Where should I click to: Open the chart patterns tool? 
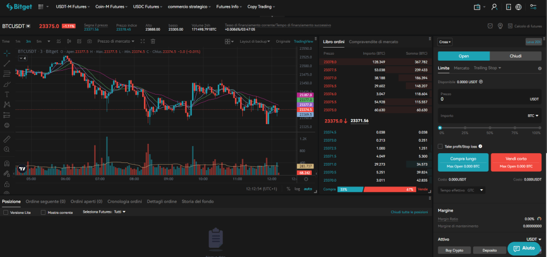click(x=7, y=104)
